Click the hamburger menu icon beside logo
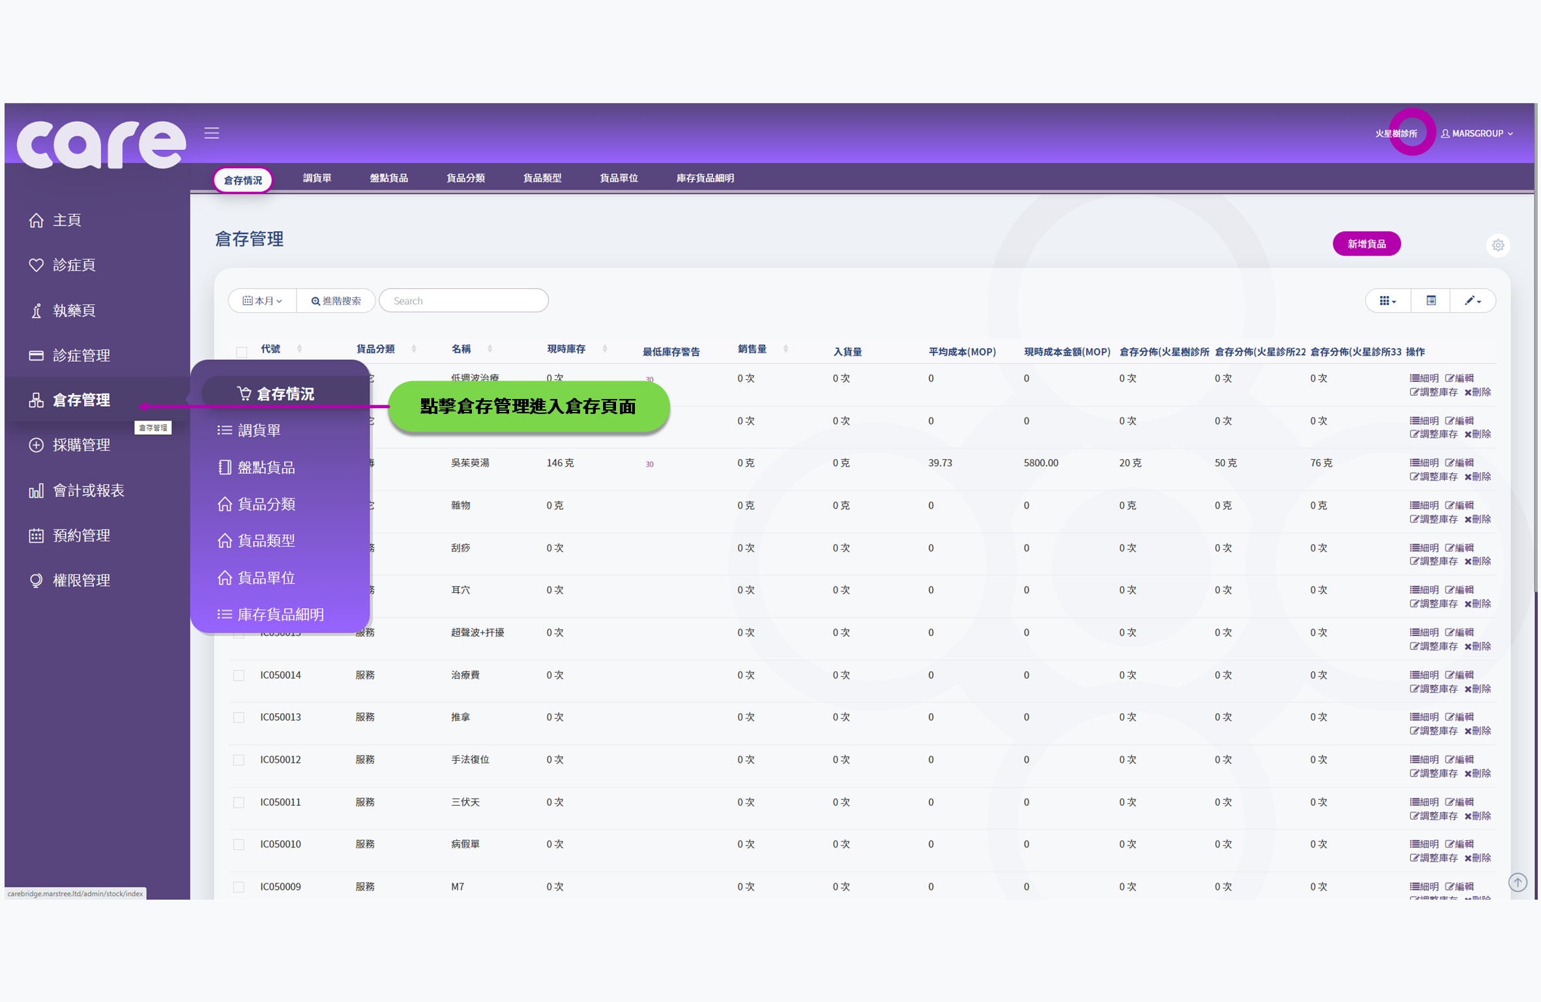 211,133
